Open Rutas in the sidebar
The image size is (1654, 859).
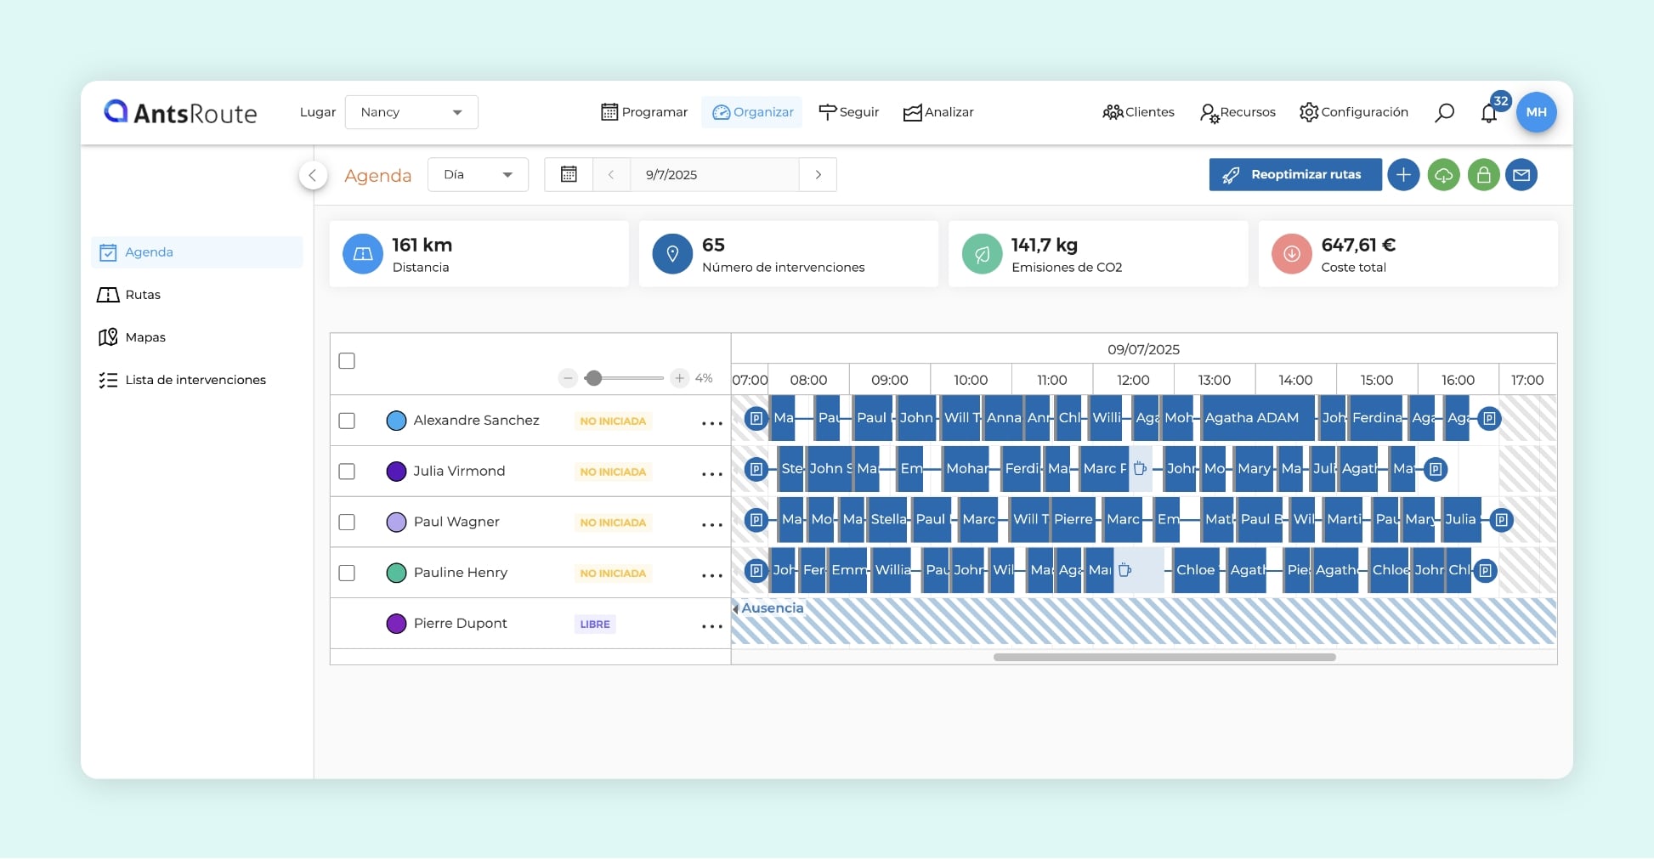(x=143, y=295)
